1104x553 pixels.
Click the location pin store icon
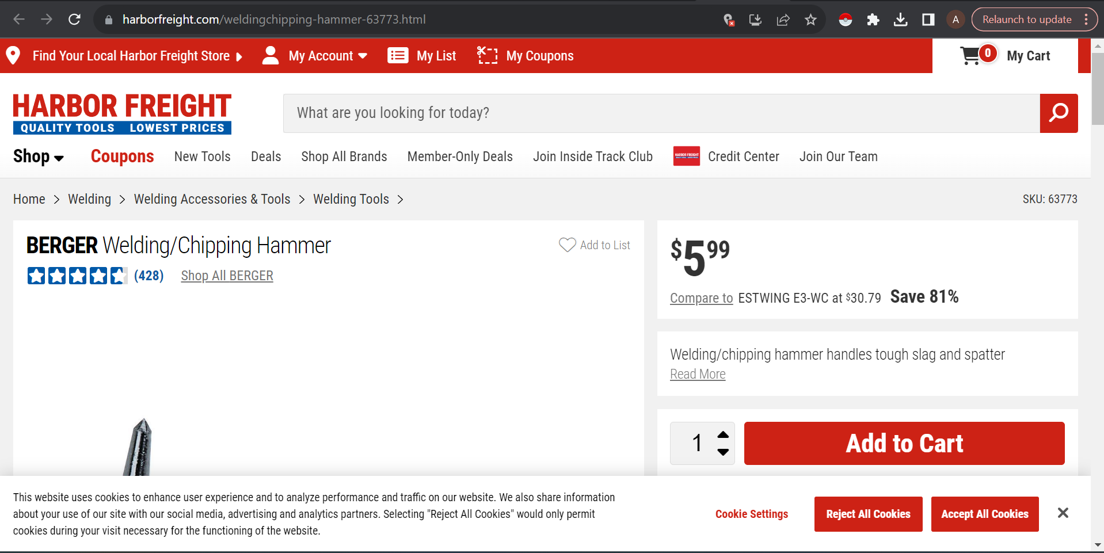[x=13, y=56]
